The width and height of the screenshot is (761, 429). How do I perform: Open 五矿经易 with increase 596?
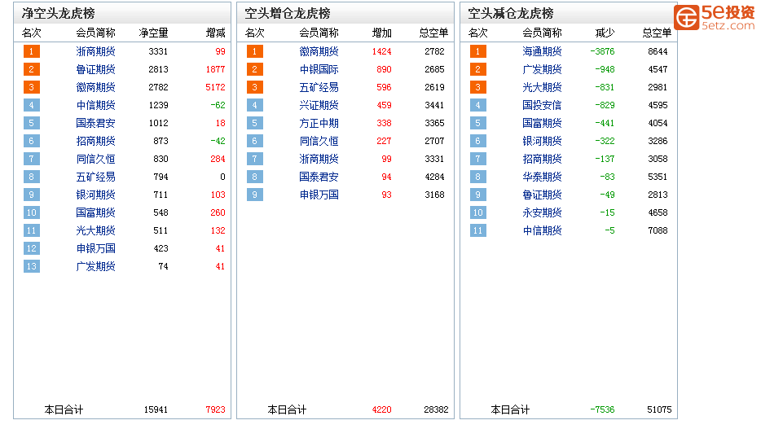click(319, 87)
